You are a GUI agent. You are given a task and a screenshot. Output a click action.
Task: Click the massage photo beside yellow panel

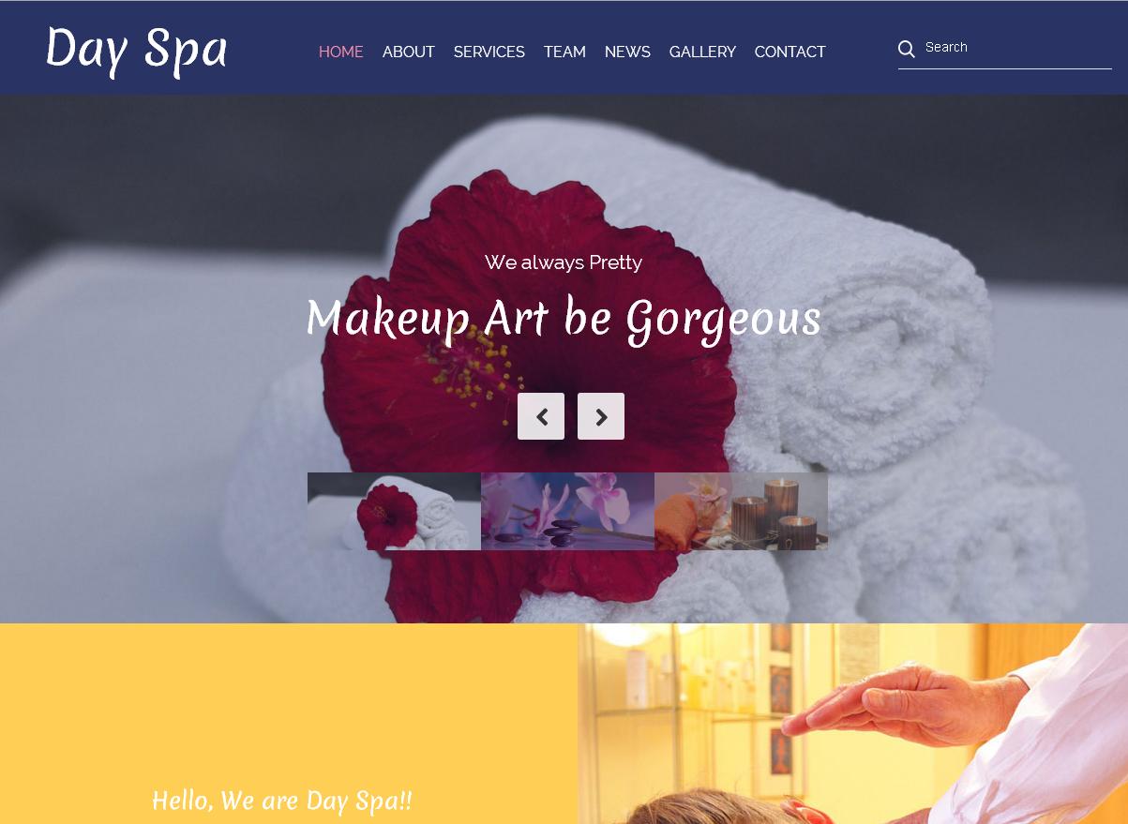click(852, 724)
